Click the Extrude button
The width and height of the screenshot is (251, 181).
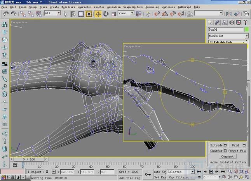216,145
